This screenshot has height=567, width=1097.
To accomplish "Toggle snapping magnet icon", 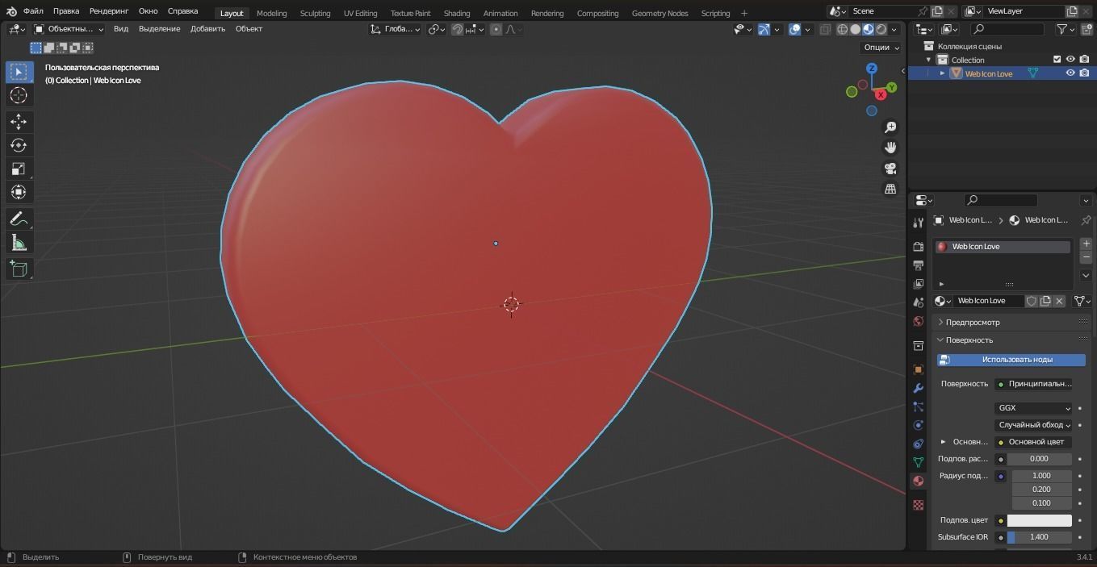I will pos(458,29).
